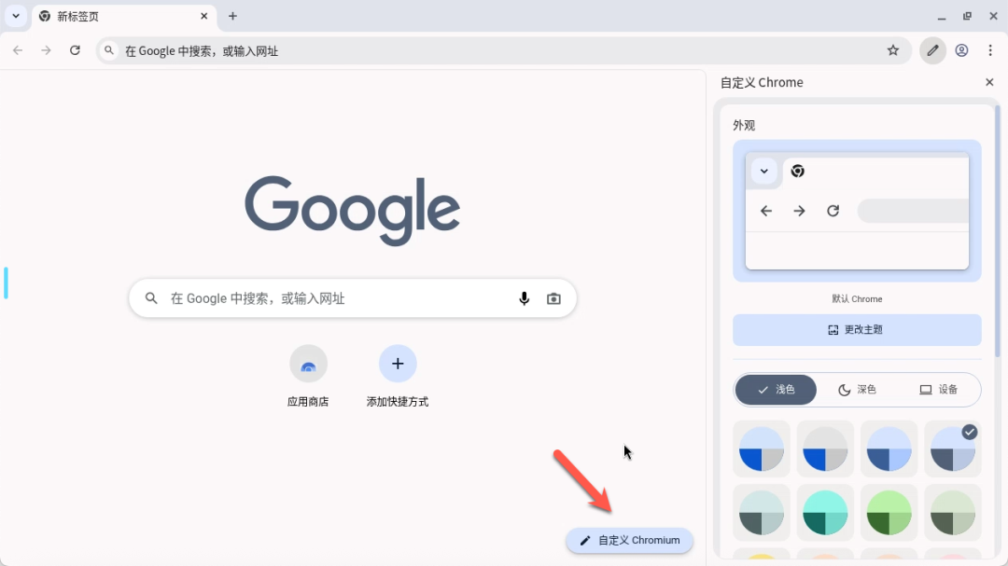Pick the bright teal color swatch
Image resolution: width=1008 pixels, height=566 pixels.
825,513
